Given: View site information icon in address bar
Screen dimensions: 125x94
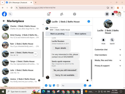Looking at the screenshot, I should 17,8.
